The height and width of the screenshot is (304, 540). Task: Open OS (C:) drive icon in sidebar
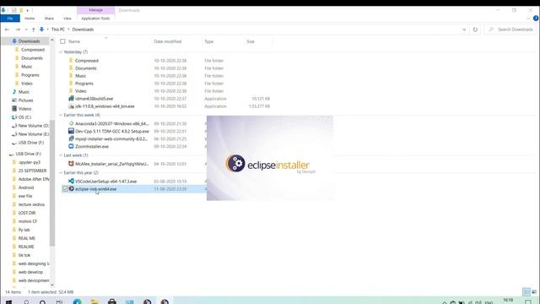14,117
